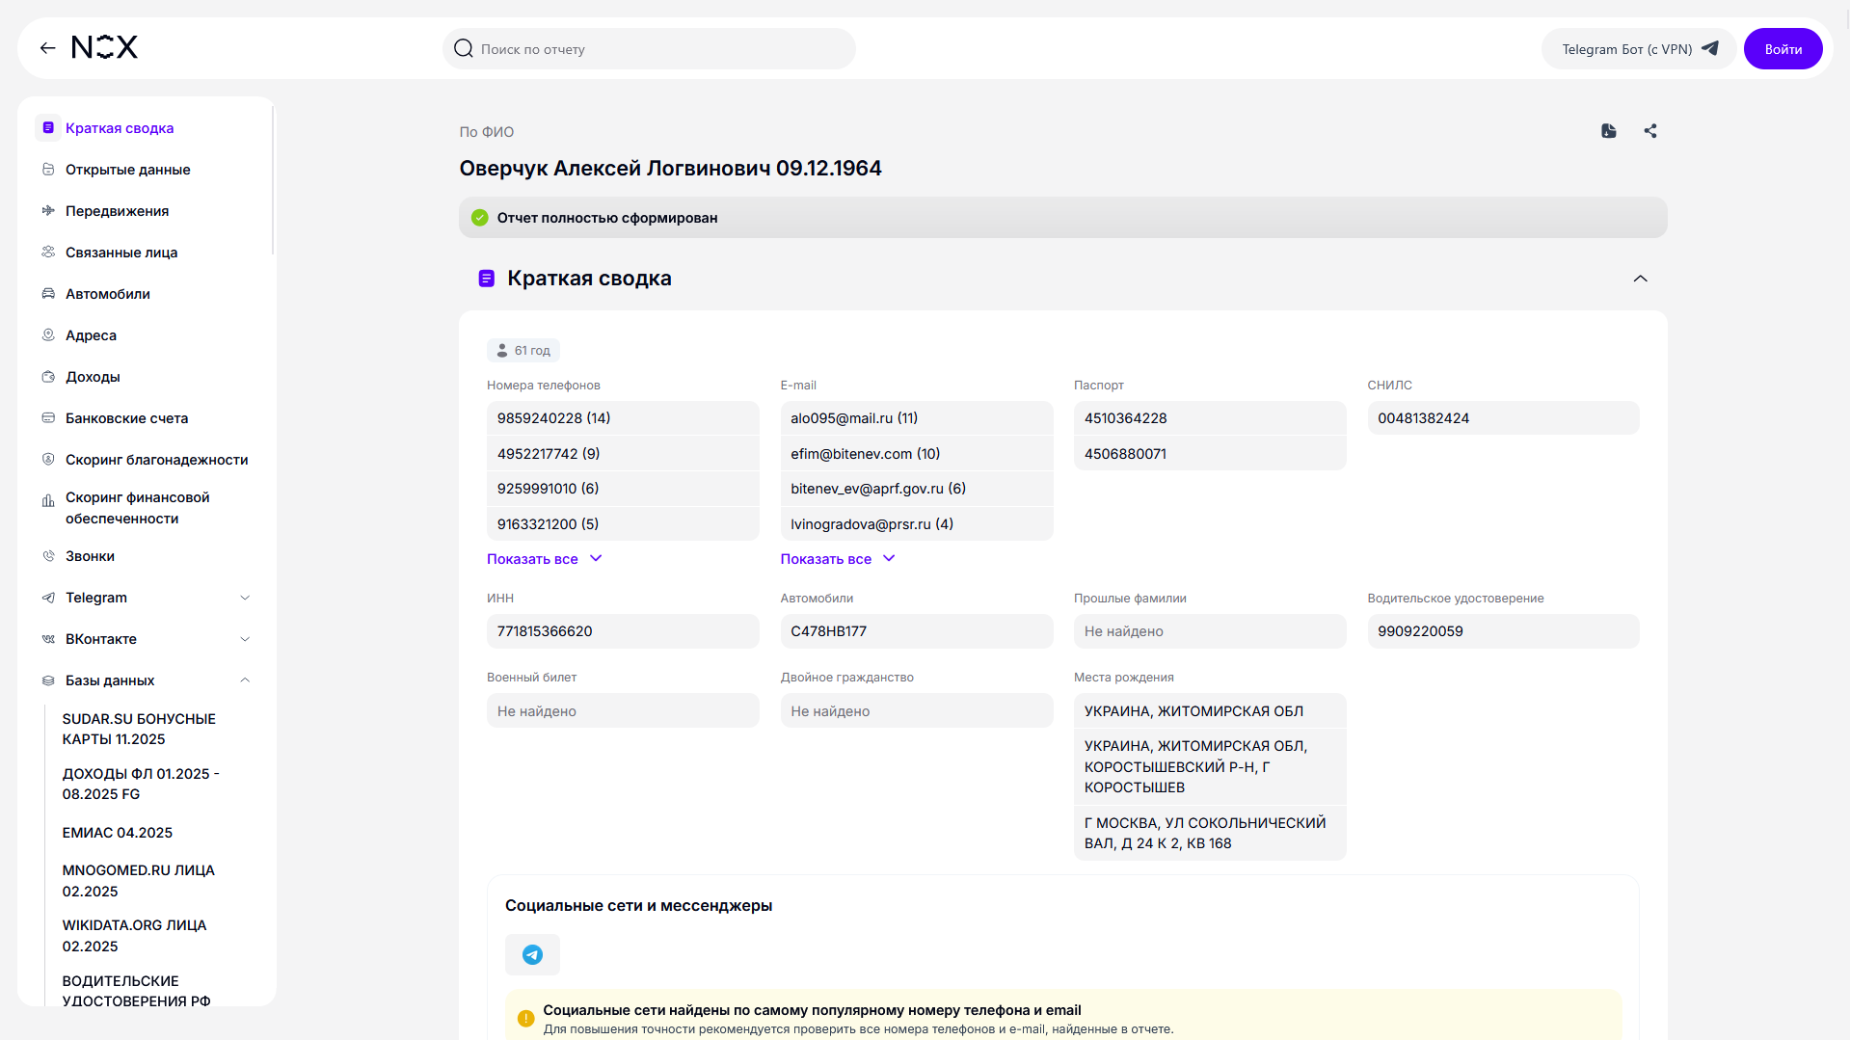
Task: Show all phone numbers
Action: (x=545, y=559)
